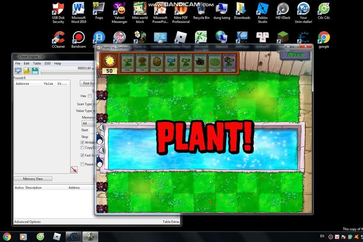
Task: Open USB Disk Security desktop icon
Action: (x=58, y=13)
